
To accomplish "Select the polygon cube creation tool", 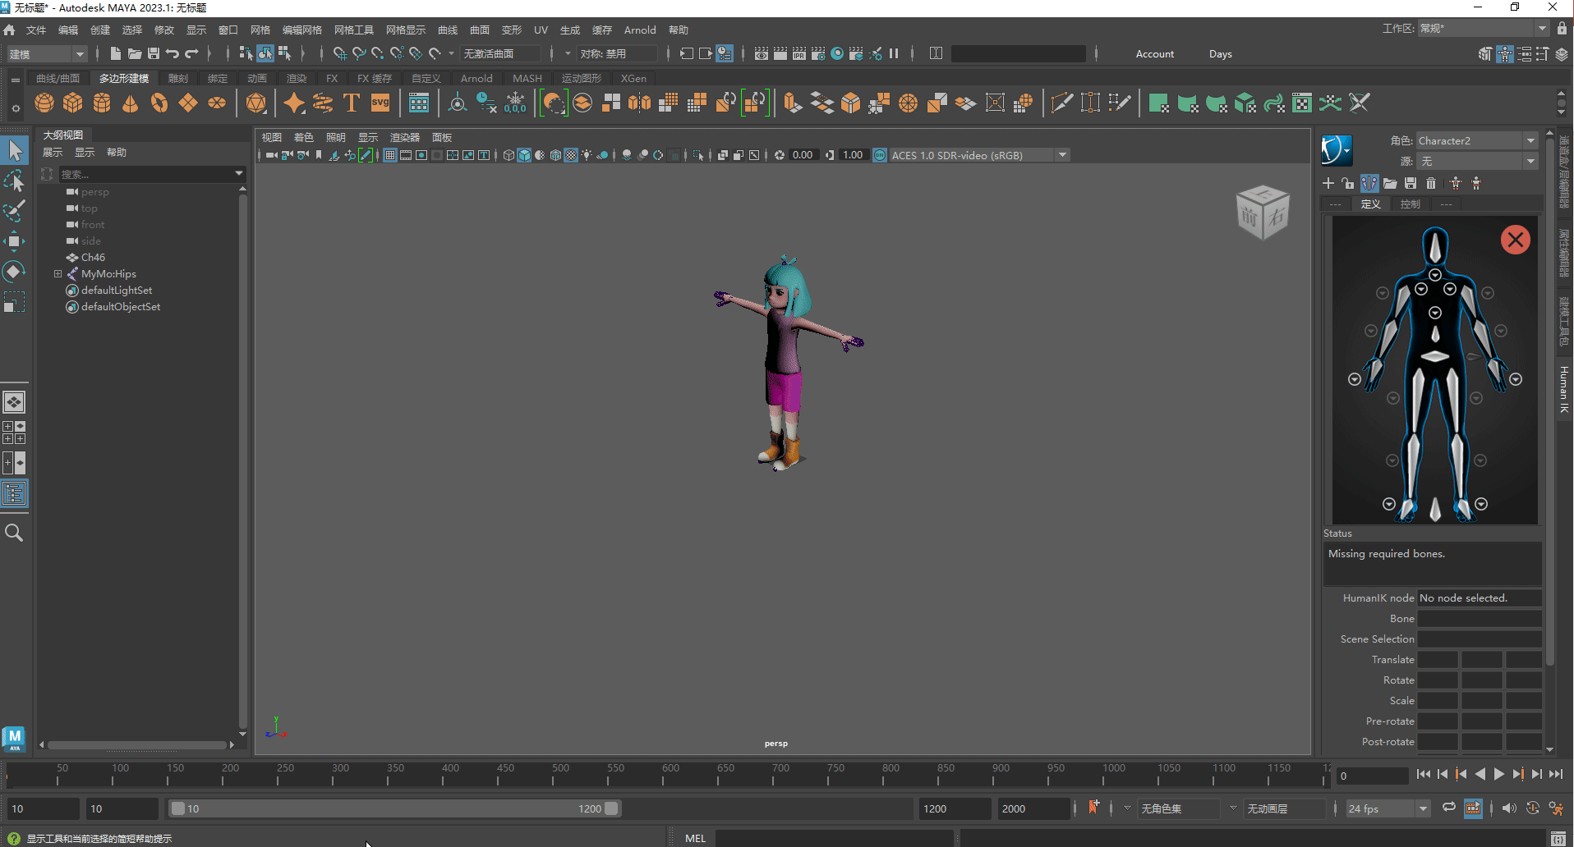I will pyautogui.click(x=72, y=103).
